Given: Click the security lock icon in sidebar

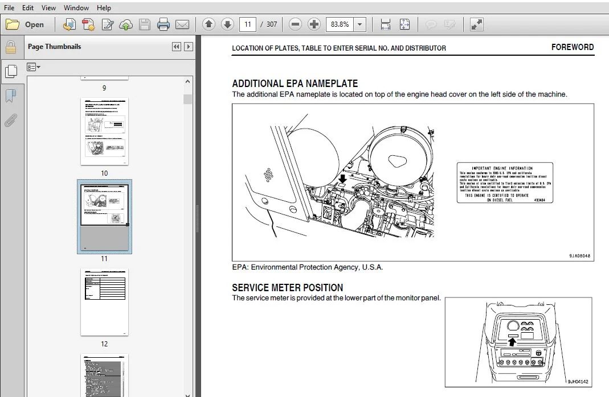Looking at the screenshot, I should coord(11,47).
